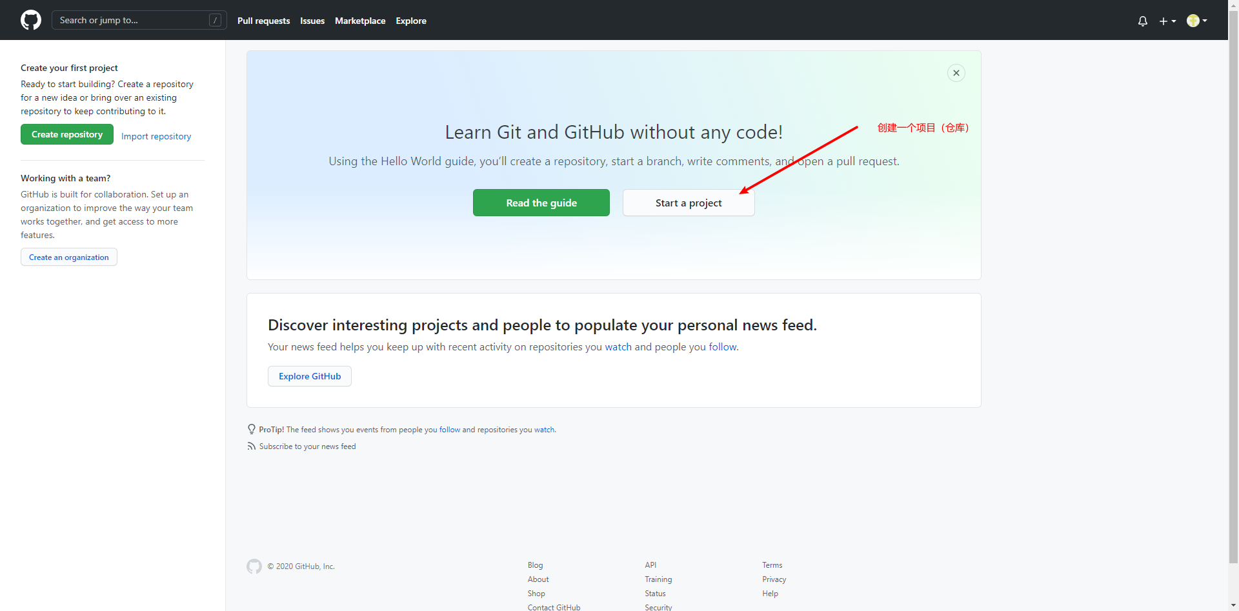Open the Blog footer link
1239x611 pixels.
click(535, 565)
